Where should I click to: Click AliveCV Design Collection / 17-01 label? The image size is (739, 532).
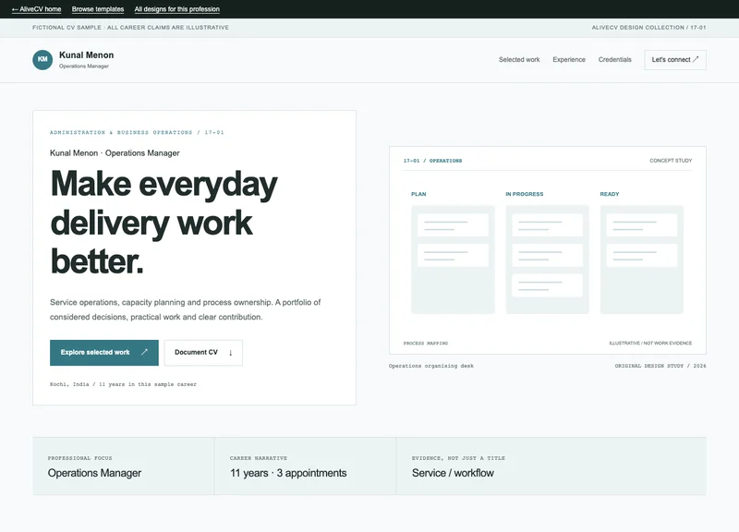click(x=649, y=28)
